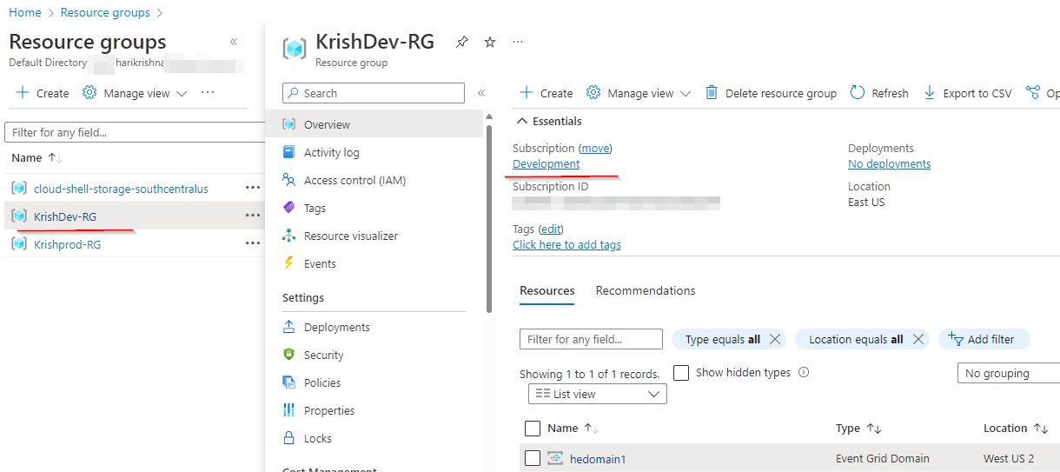
Task: Switch to the Recommendations tab
Action: 646,290
